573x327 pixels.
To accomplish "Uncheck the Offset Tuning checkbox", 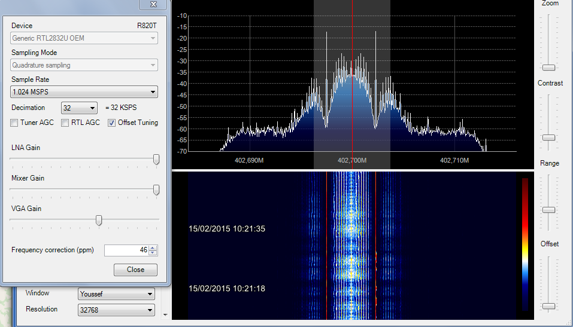I will coord(112,123).
